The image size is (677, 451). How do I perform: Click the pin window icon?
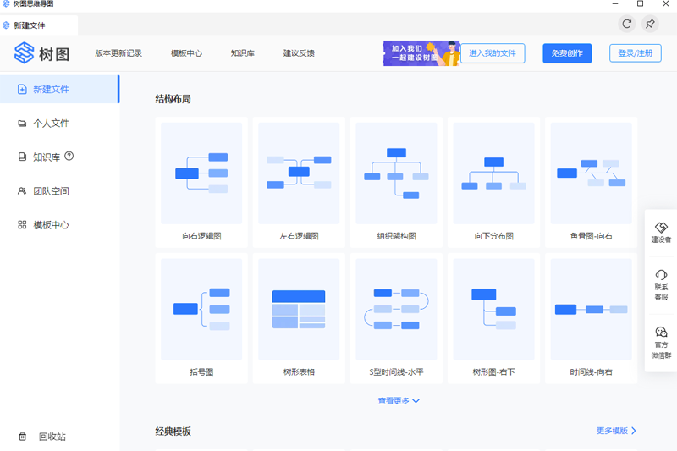650,24
